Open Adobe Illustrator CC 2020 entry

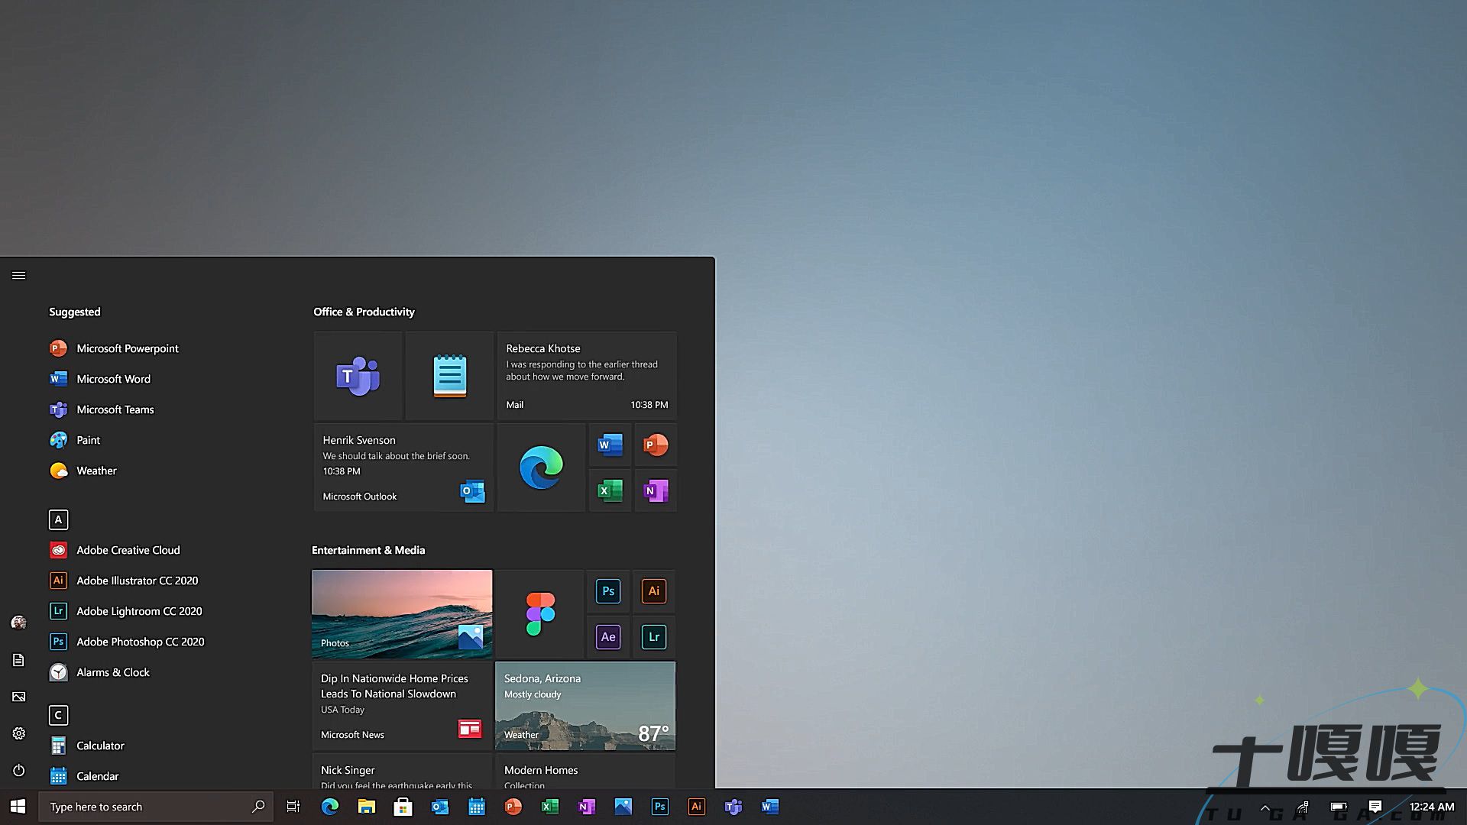[125, 581]
